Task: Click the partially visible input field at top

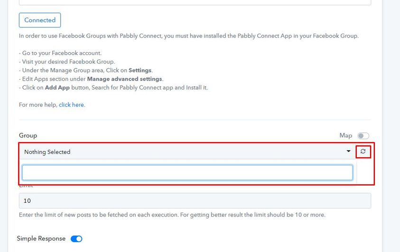Action: click(195, 2)
